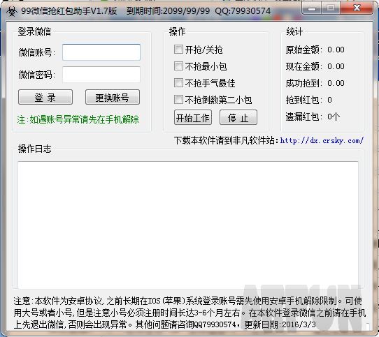379x337 pixels.
Task: Click the 开始工作 button
Action: (x=193, y=118)
